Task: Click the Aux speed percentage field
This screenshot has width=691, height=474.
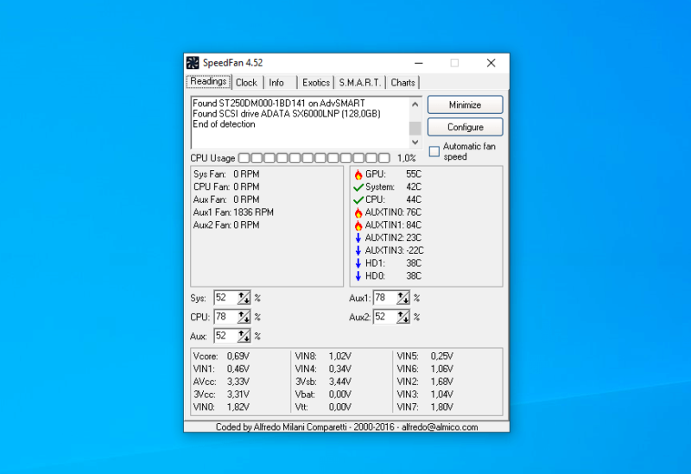Action: tap(225, 336)
